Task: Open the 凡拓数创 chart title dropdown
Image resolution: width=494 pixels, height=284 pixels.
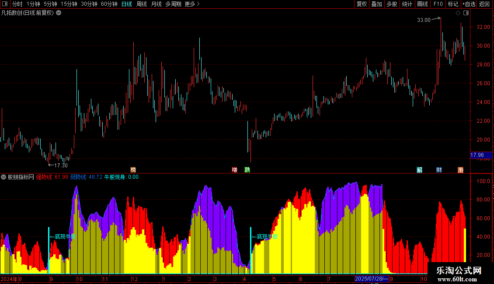Action: (x=59, y=13)
